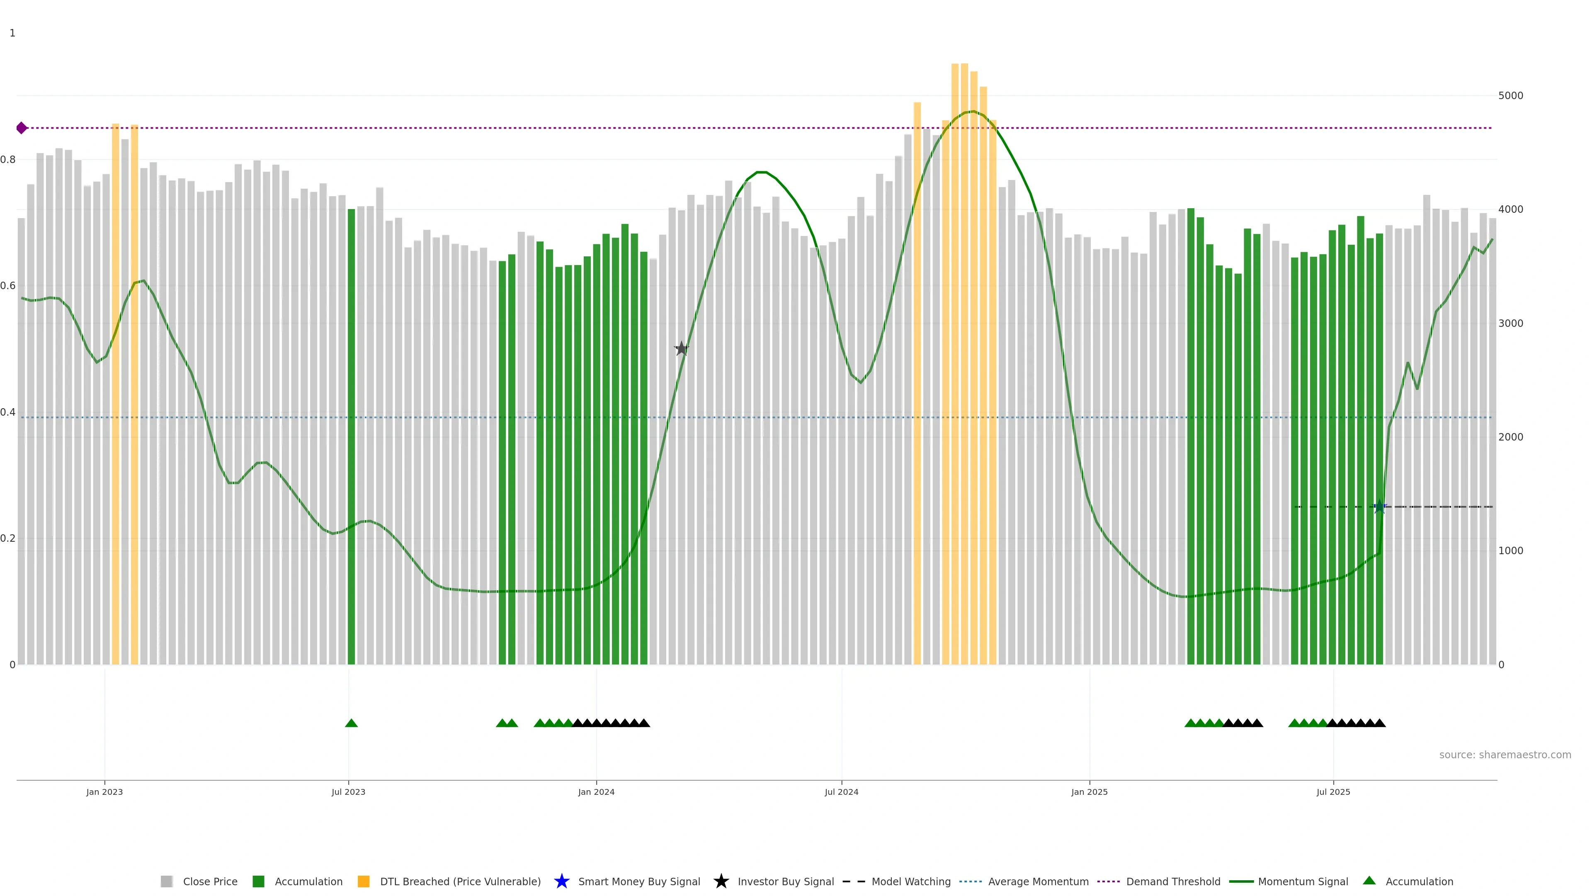Viewport: 1592px width, 896px height.
Task: Click the green Accumulation square legend icon
Action: (258, 881)
